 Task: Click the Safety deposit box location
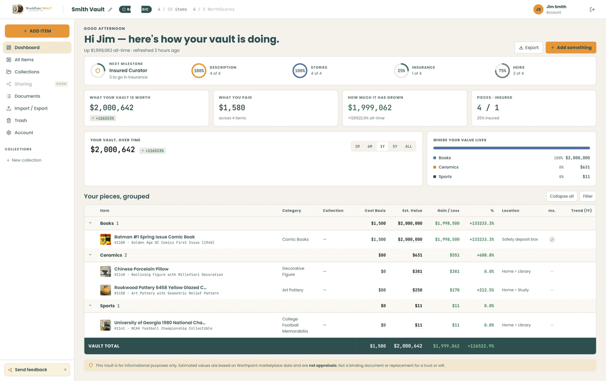coord(520,240)
